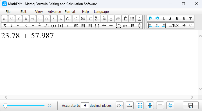Open the File menu
This screenshot has height=111, width=202.
tap(8, 12)
